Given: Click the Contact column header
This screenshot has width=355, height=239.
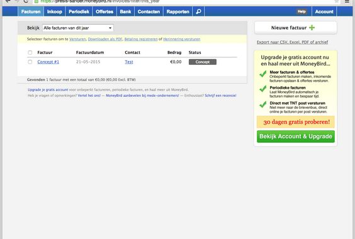Looking at the screenshot, I should pos(132,52).
